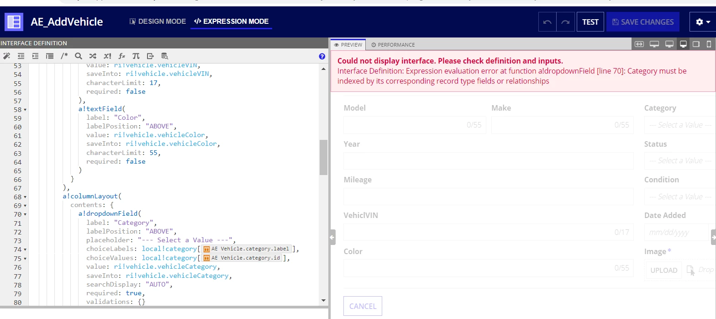
Task: Click the AE_AddVehicle interface logo icon
Action: 14,22
